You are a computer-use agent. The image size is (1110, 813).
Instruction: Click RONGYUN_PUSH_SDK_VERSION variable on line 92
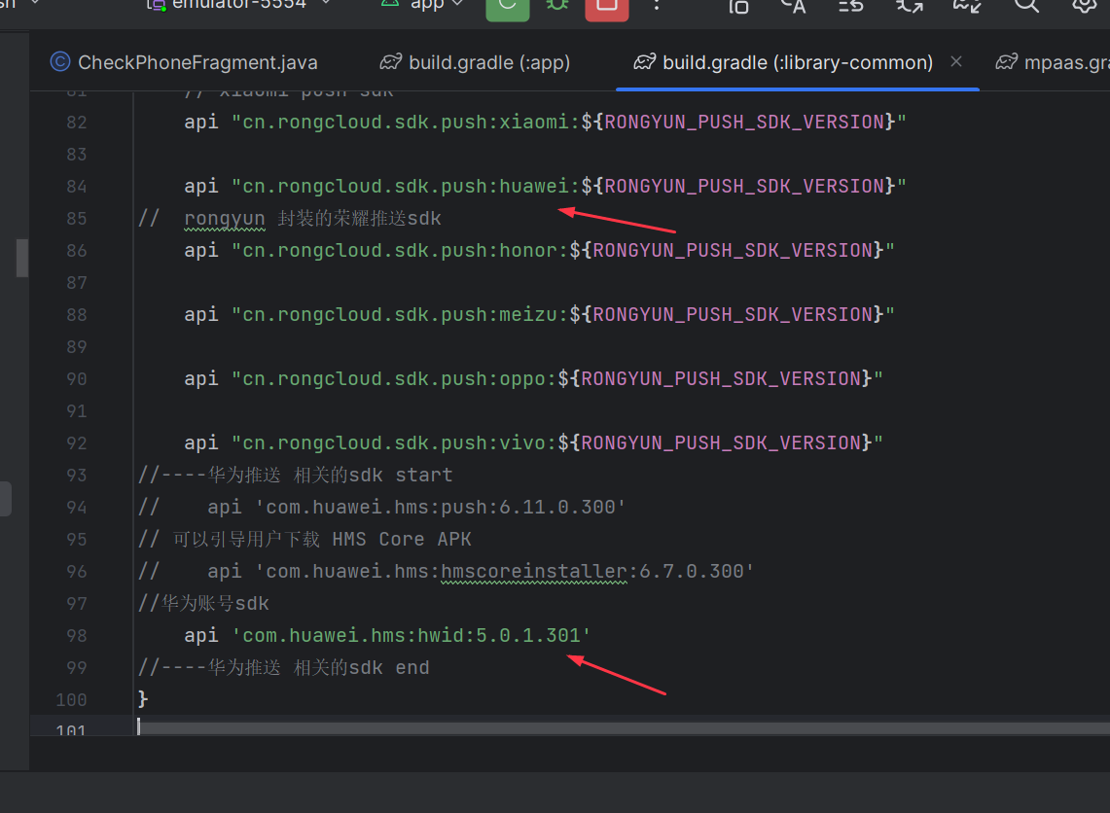tap(721, 442)
